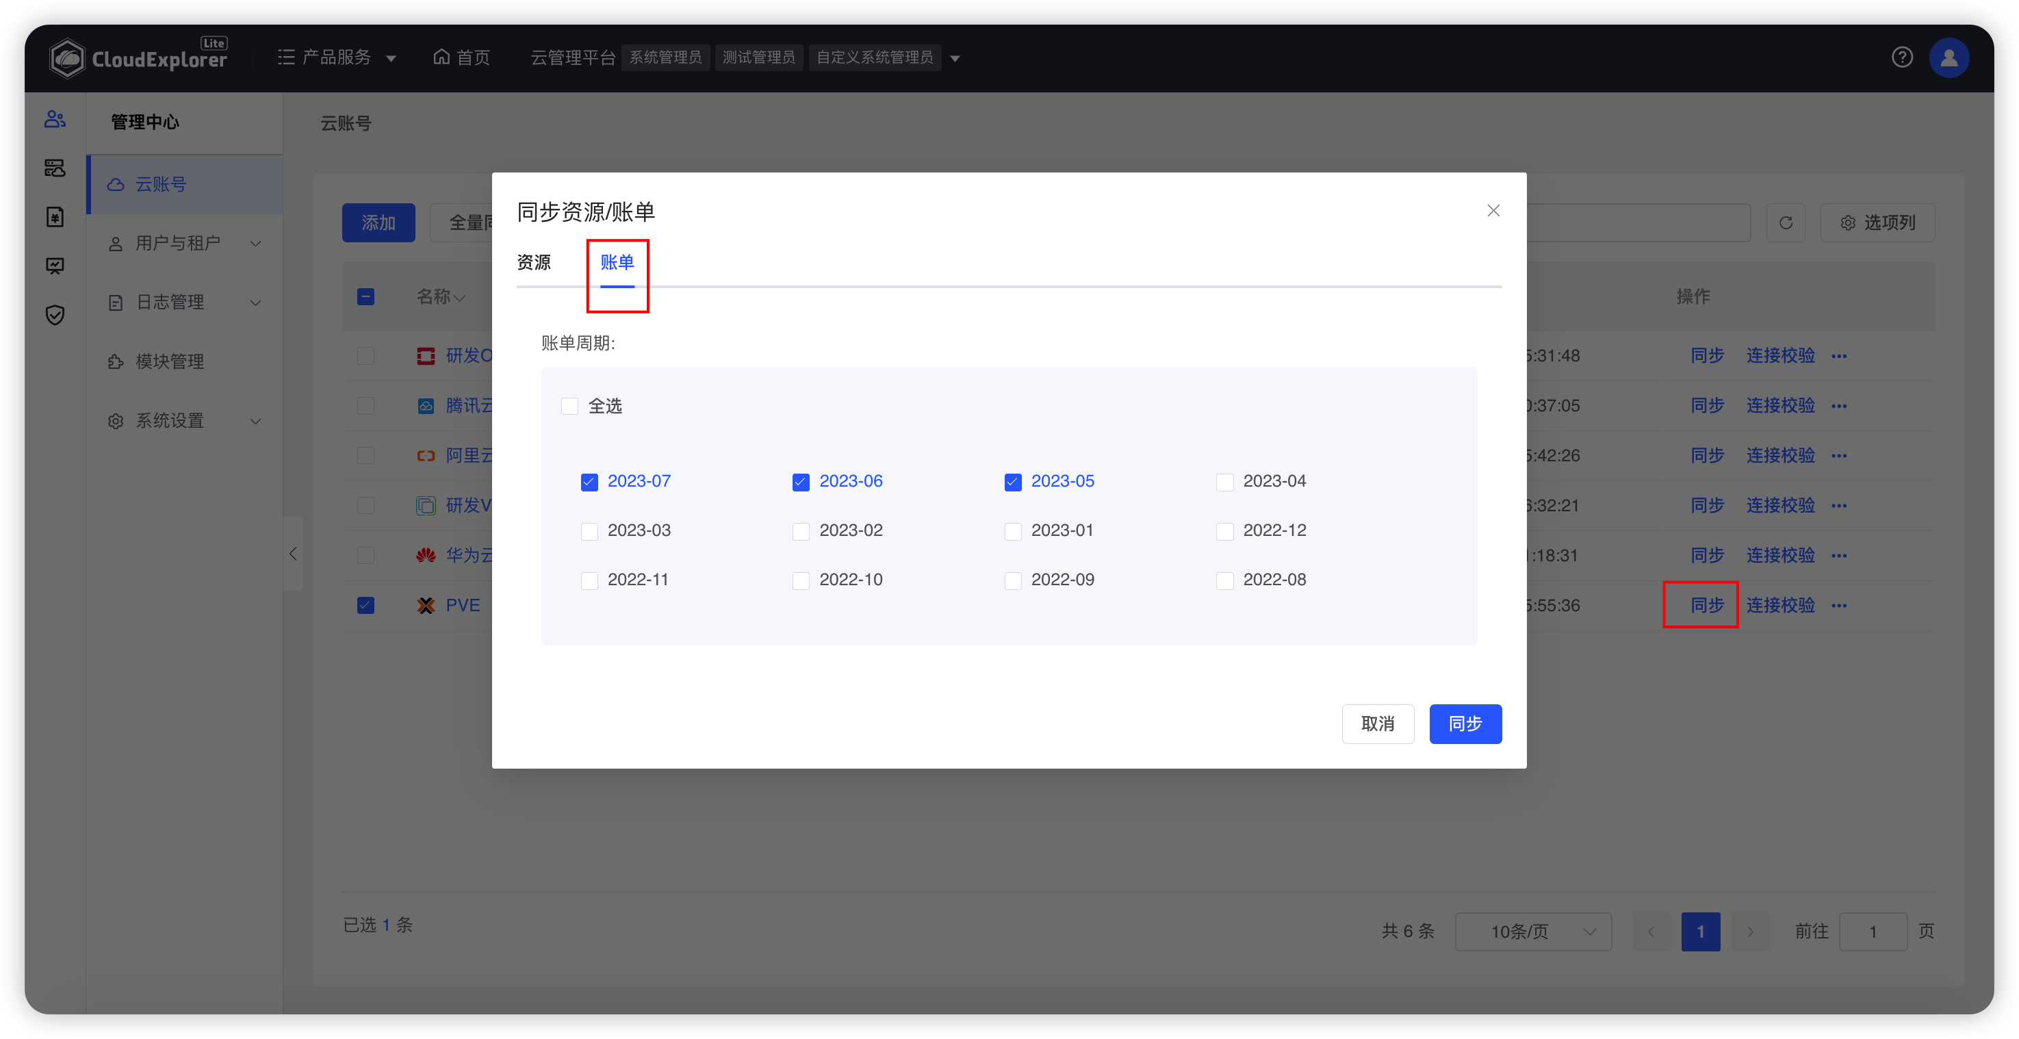This screenshot has height=1039, width=2019.
Task: Click the 添加 button
Action: click(378, 222)
